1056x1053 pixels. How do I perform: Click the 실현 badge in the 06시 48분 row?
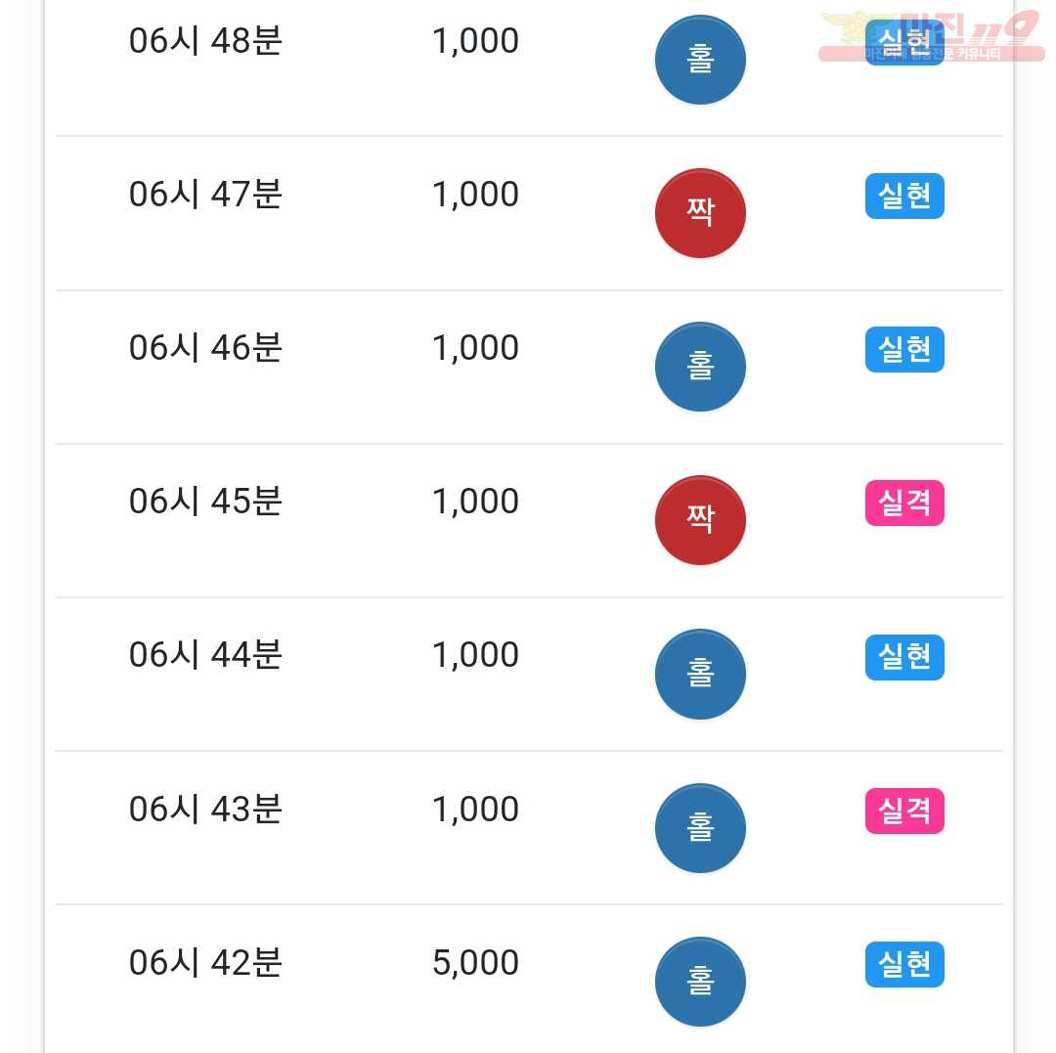click(x=904, y=42)
